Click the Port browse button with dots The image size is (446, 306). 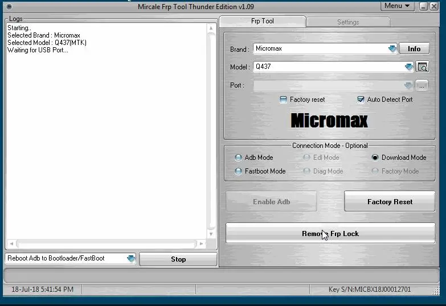(422, 85)
